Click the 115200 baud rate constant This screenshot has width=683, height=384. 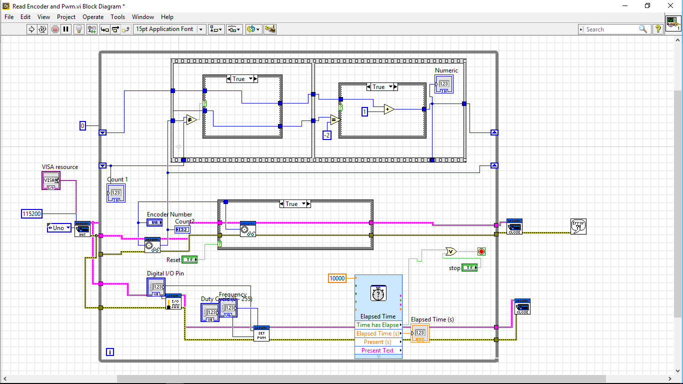(31, 213)
